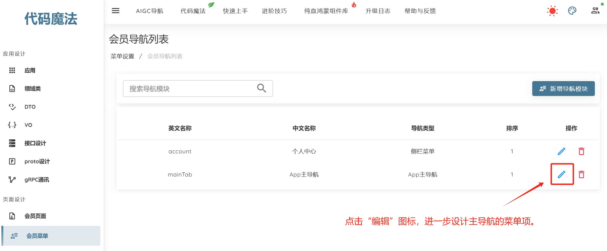Click the 新增导航模块 button
This screenshot has height=251, width=607.
click(563, 89)
